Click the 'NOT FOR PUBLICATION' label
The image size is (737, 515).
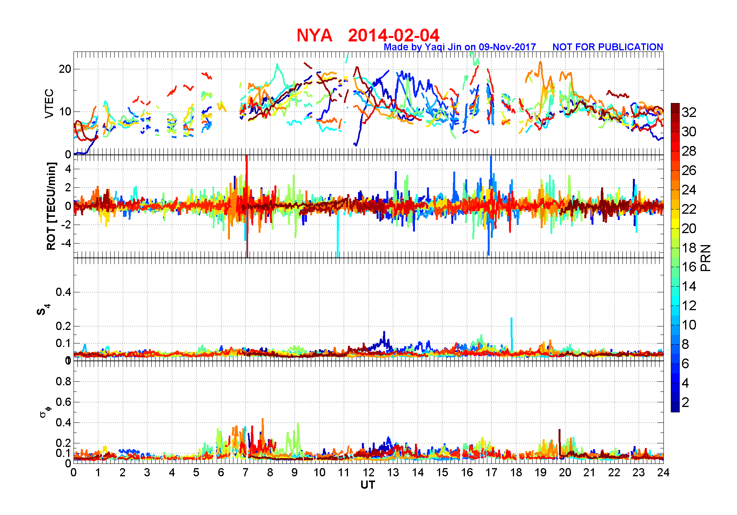[608, 47]
